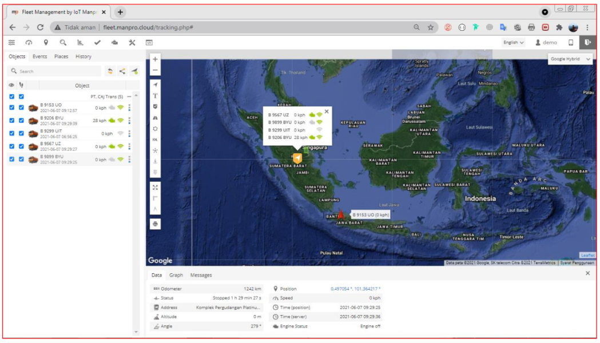Open the dashboard speedometer icon in top toolbar
The height and width of the screenshot is (343, 600).
[29, 42]
